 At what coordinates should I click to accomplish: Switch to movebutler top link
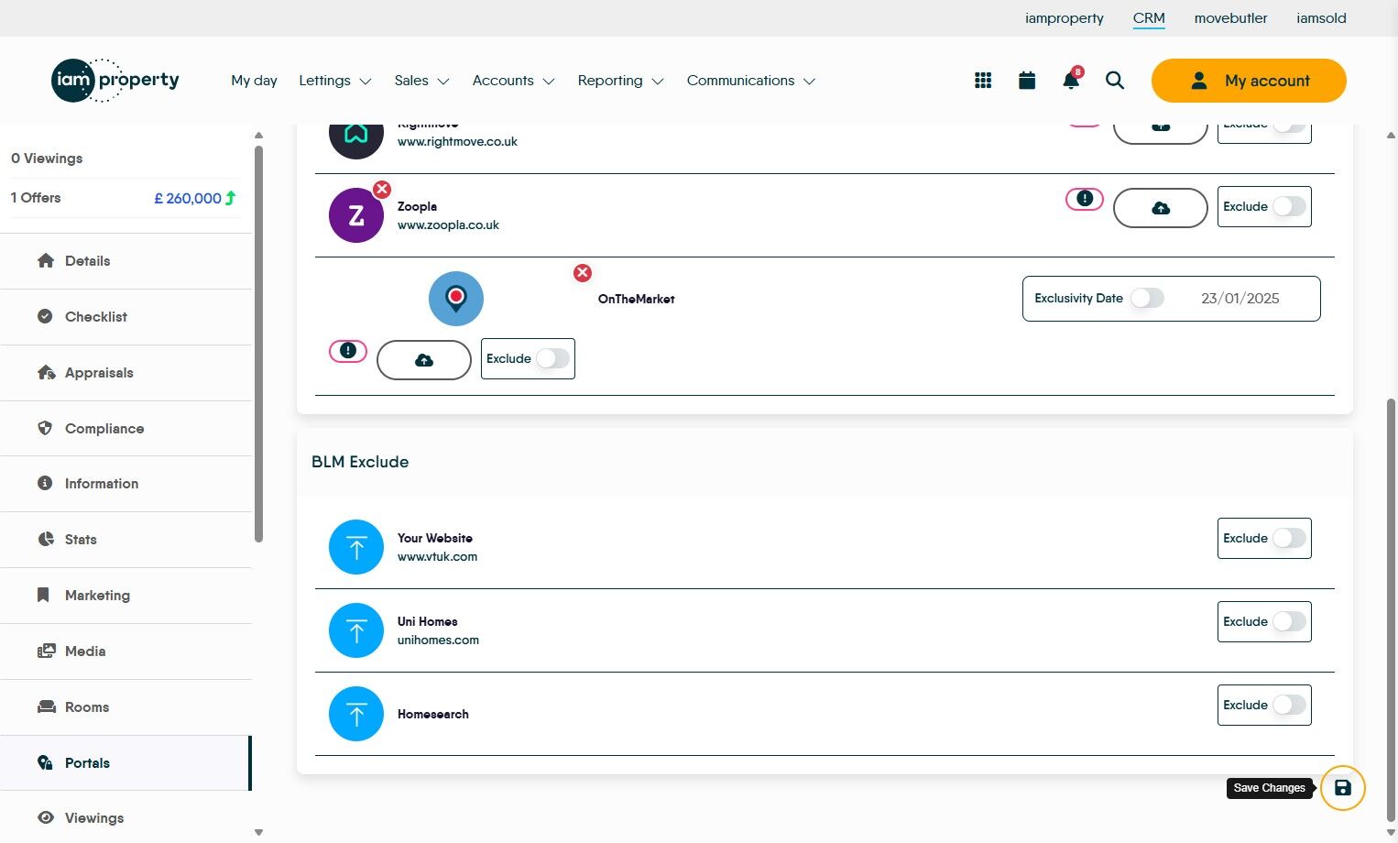click(1231, 18)
